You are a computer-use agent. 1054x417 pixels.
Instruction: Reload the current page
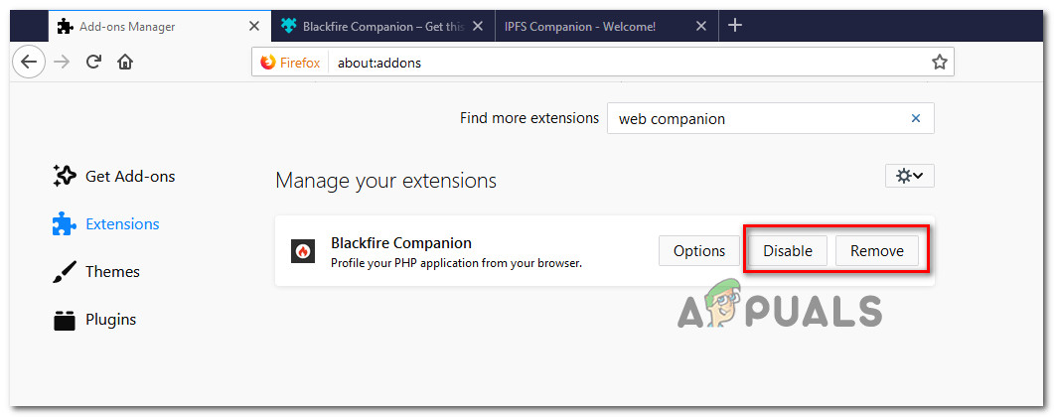pyautogui.click(x=94, y=62)
